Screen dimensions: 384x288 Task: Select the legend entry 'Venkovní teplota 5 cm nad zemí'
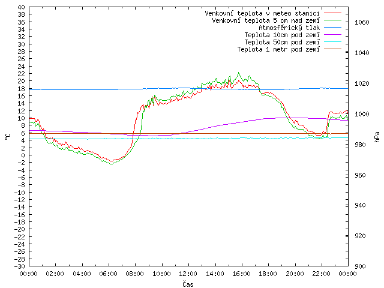point(266,20)
